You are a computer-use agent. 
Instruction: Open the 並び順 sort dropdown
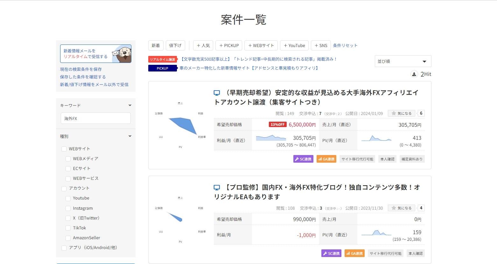(x=403, y=61)
